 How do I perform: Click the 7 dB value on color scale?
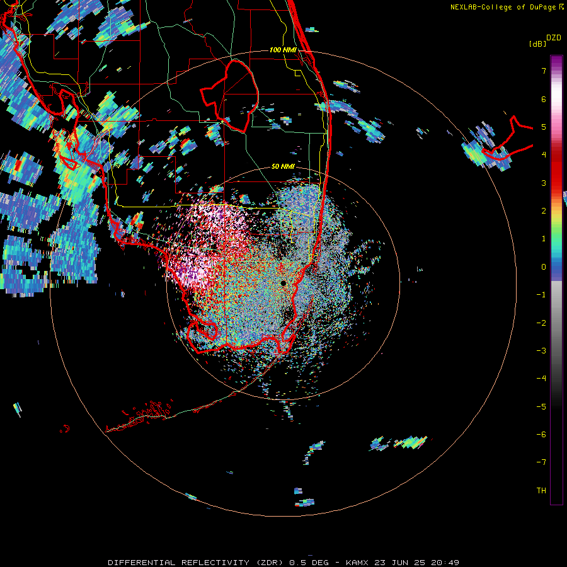[x=544, y=71]
